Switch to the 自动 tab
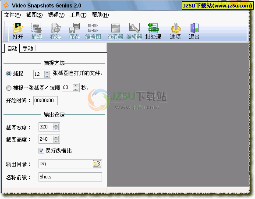This screenshot has height=199, width=255. click(12, 48)
